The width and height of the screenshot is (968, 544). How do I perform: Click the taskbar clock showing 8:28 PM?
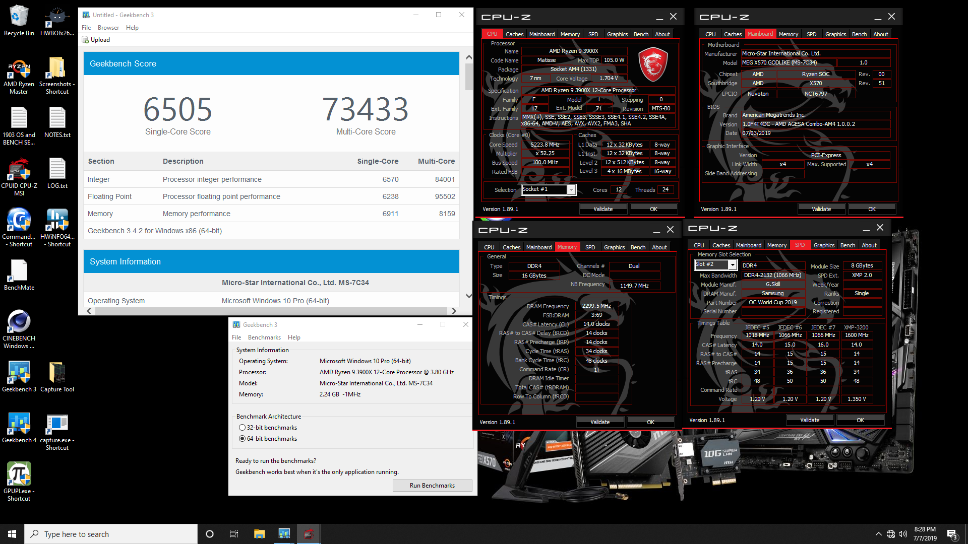(x=925, y=534)
